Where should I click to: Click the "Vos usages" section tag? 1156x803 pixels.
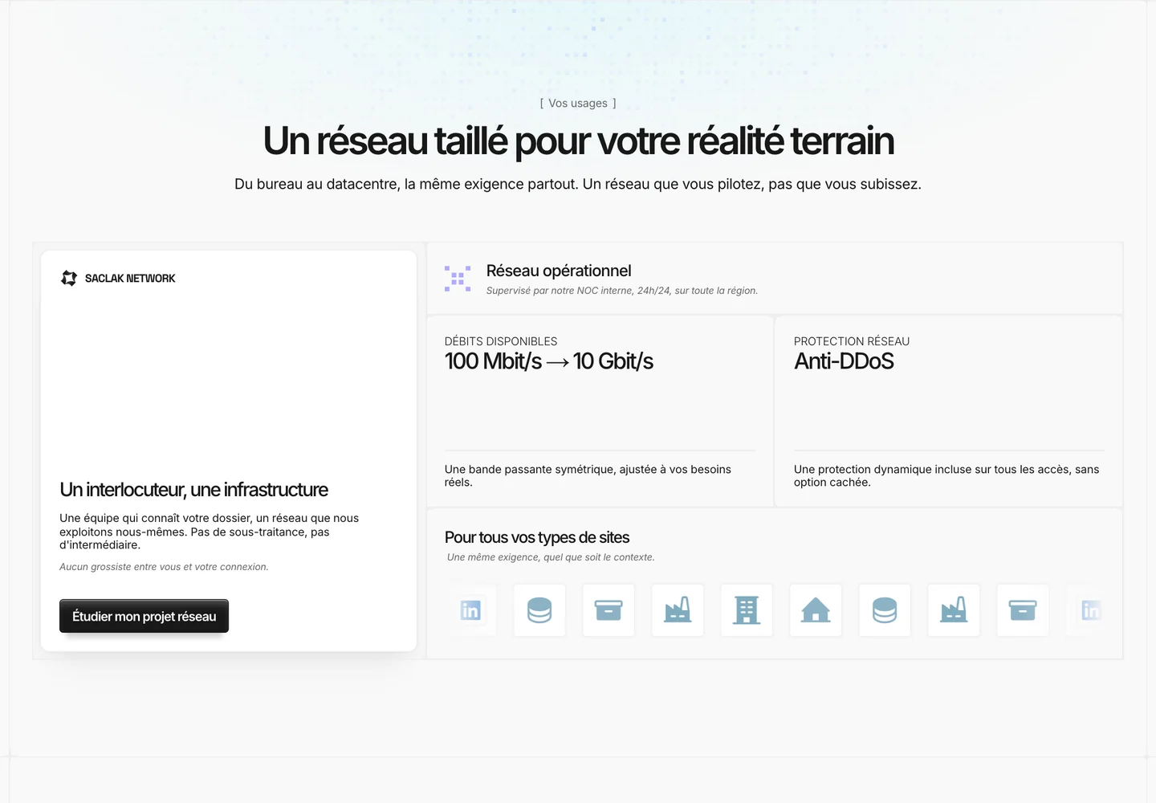[x=578, y=104]
